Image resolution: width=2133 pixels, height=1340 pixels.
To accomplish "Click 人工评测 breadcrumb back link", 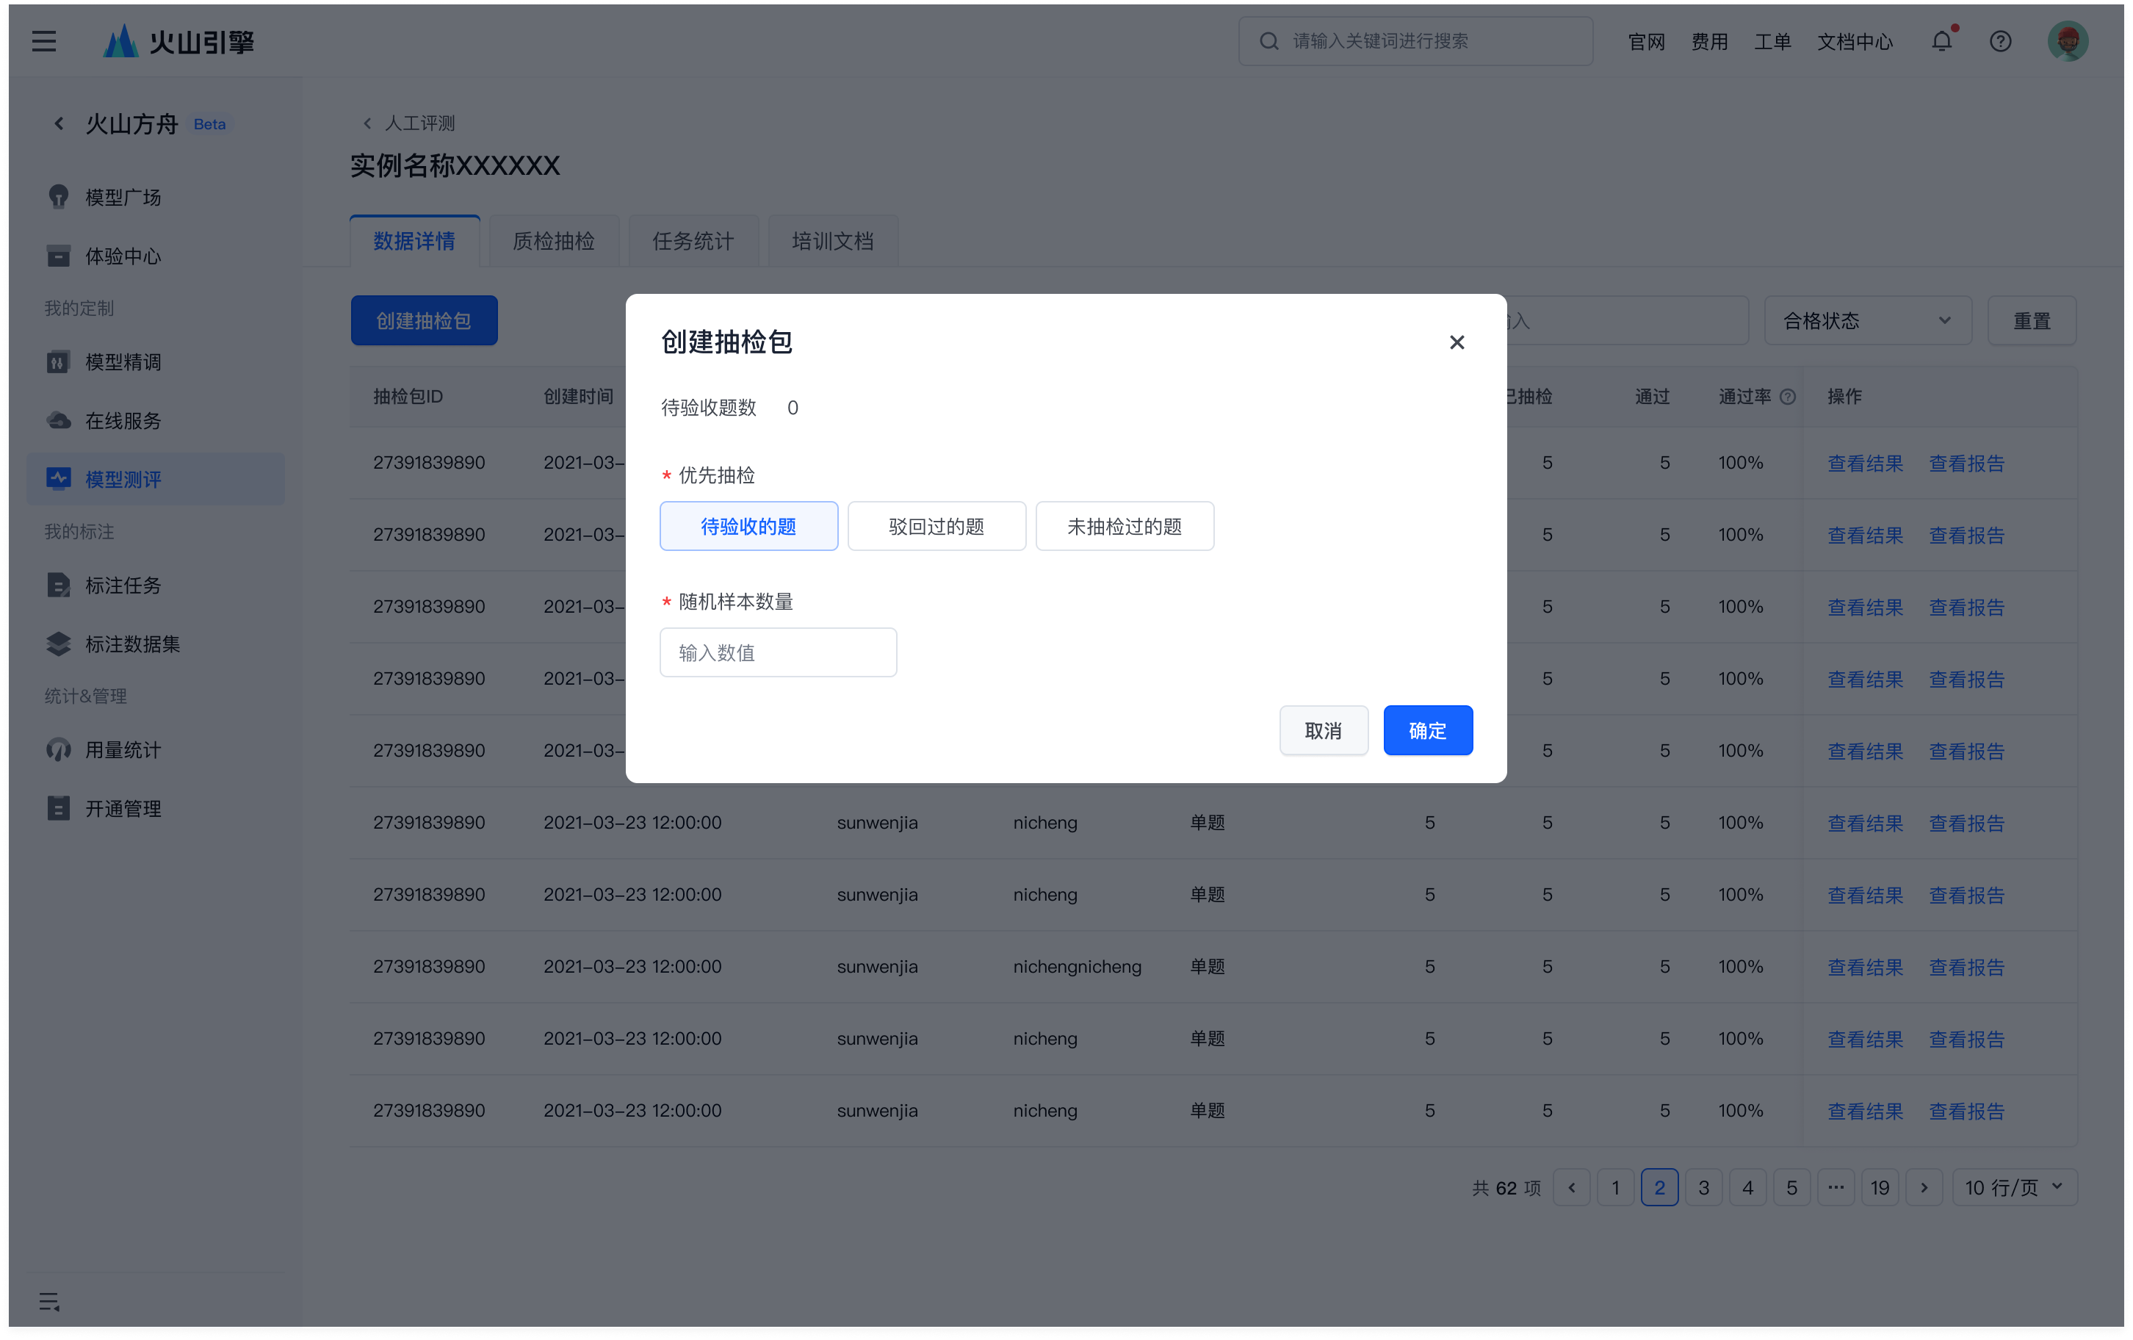I will [x=409, y=123].
